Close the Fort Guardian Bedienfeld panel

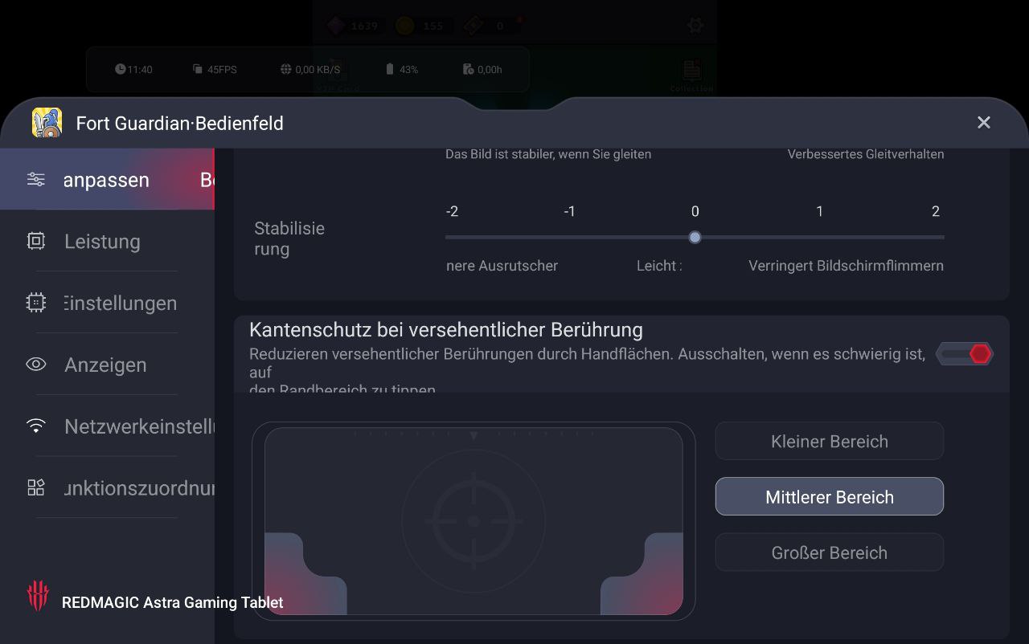click(x=984, y=122)
